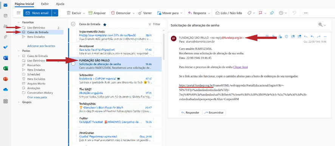335x146 pixels.
Task: Toggle the red flag on the message
Action: (261, 13)
